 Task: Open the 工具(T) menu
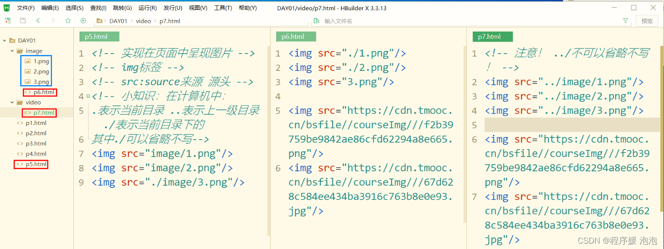tap(223, 8)
